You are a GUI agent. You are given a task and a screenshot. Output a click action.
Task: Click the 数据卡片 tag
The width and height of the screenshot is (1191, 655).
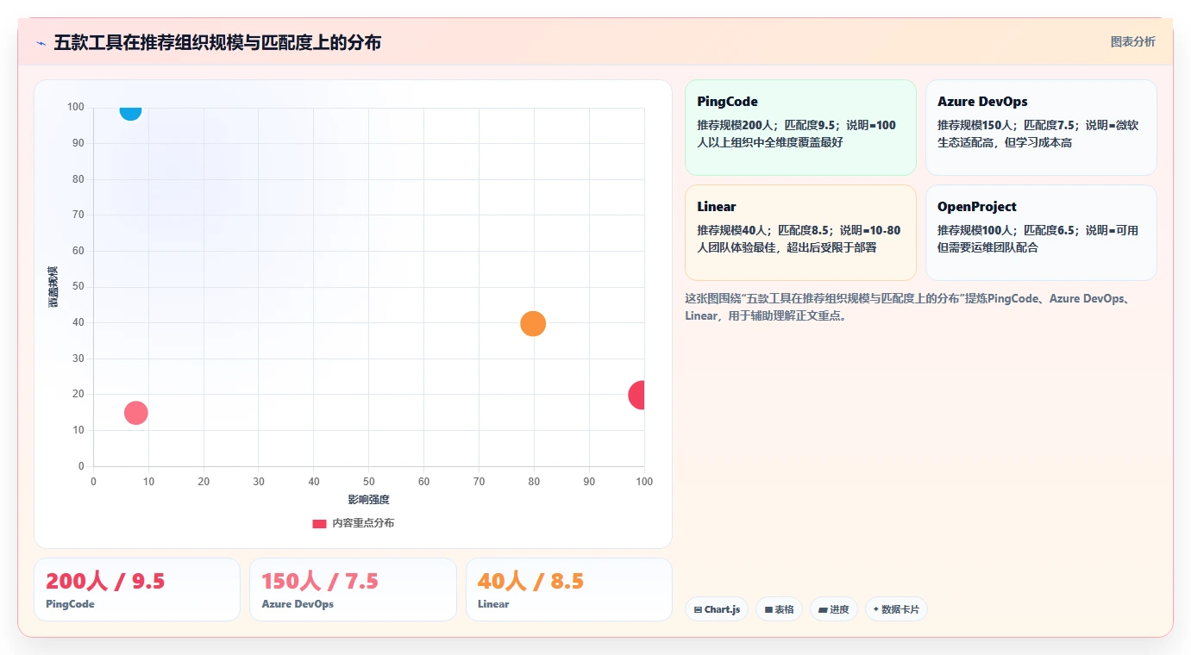pyautogui.click(x=896, y=609)
